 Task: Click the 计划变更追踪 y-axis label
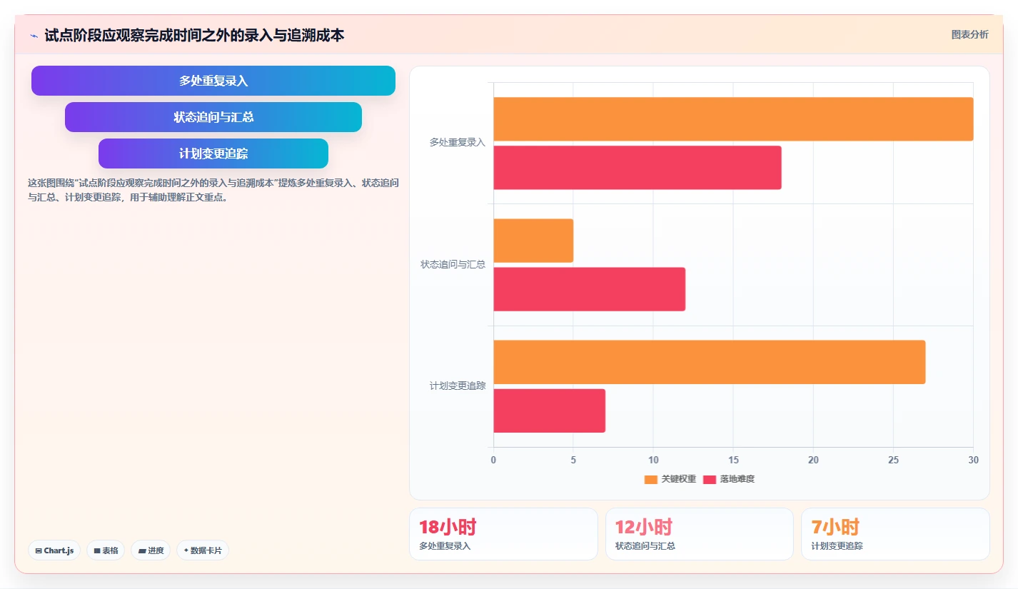457,386
